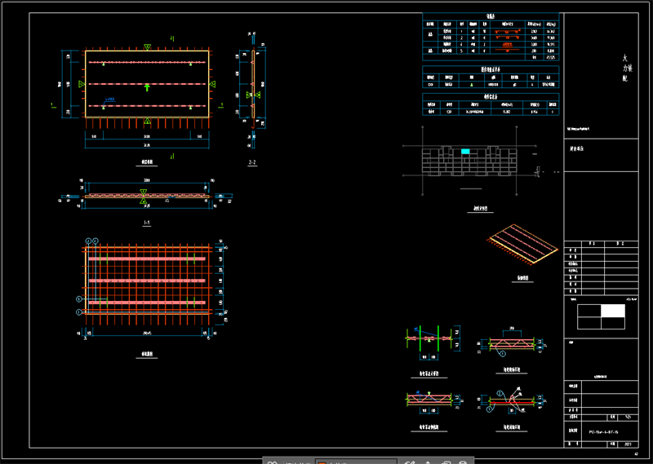The height and width of the screenshot is (464, 653).
Task: Select circled tag 1 above rebar plan
Action: coord(88,241)
